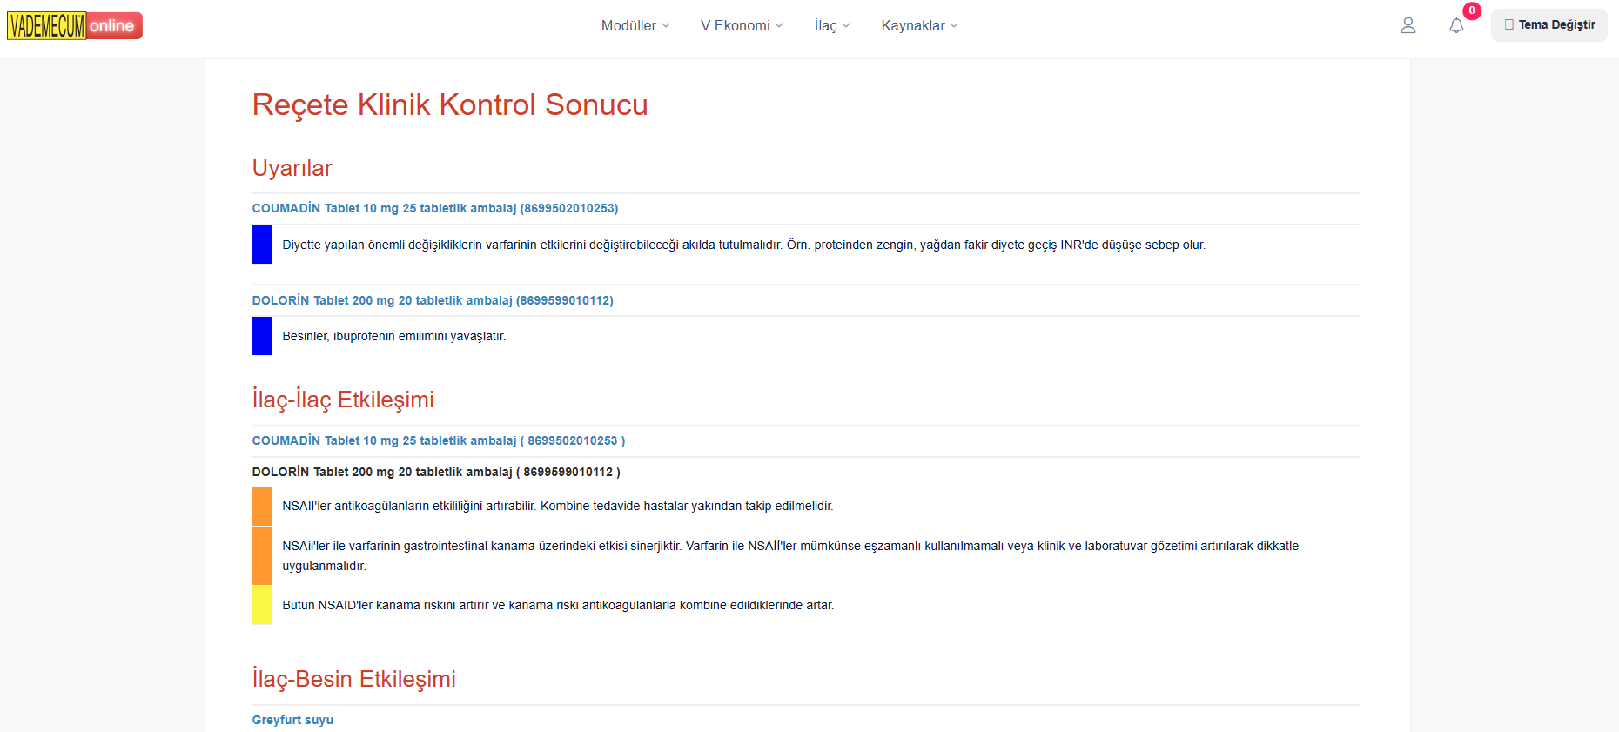Screen dimensions: 1619x732
Task: Open the user profile icon
Action: tap(1407, 26)
